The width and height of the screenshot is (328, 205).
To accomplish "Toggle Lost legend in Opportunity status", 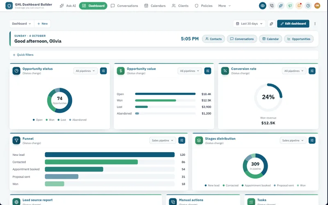I will pyautogui.click(x=62, y=120).
